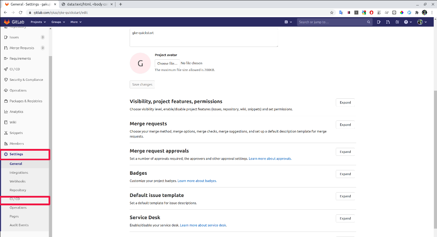437x237 pixels.
Task: Click the Search or jump to field
Action: pyautogui.click(x=334, y=22)
